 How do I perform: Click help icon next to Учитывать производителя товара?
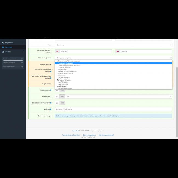pyautogui.click(x=51, y=78)
